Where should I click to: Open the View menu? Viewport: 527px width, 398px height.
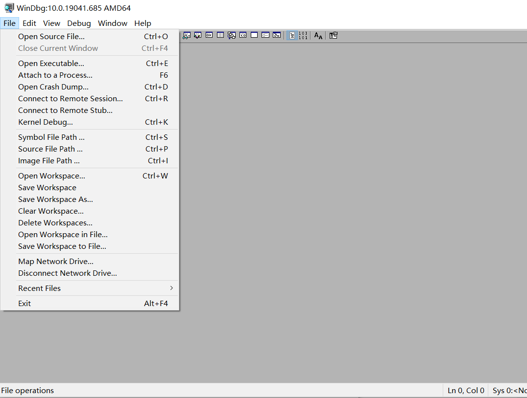pos(51,23)
